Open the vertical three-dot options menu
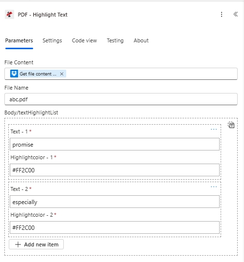 click(x=222, y=15)
